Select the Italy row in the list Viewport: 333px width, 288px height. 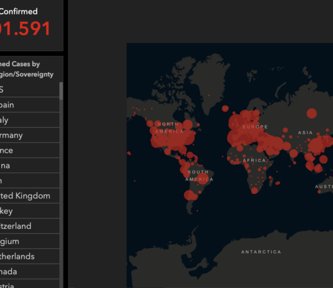point(29,120)
